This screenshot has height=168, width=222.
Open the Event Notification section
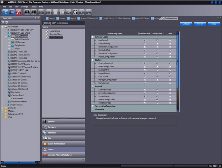(x=64, y=144)
